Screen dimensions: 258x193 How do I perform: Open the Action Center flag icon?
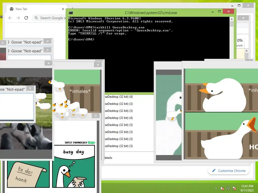pos(234,188)
